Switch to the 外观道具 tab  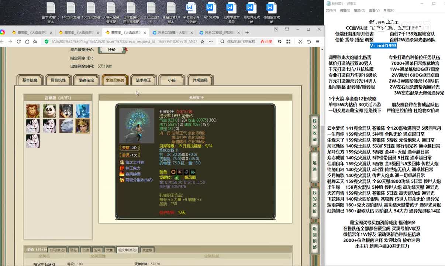click(x=200, y=80)
